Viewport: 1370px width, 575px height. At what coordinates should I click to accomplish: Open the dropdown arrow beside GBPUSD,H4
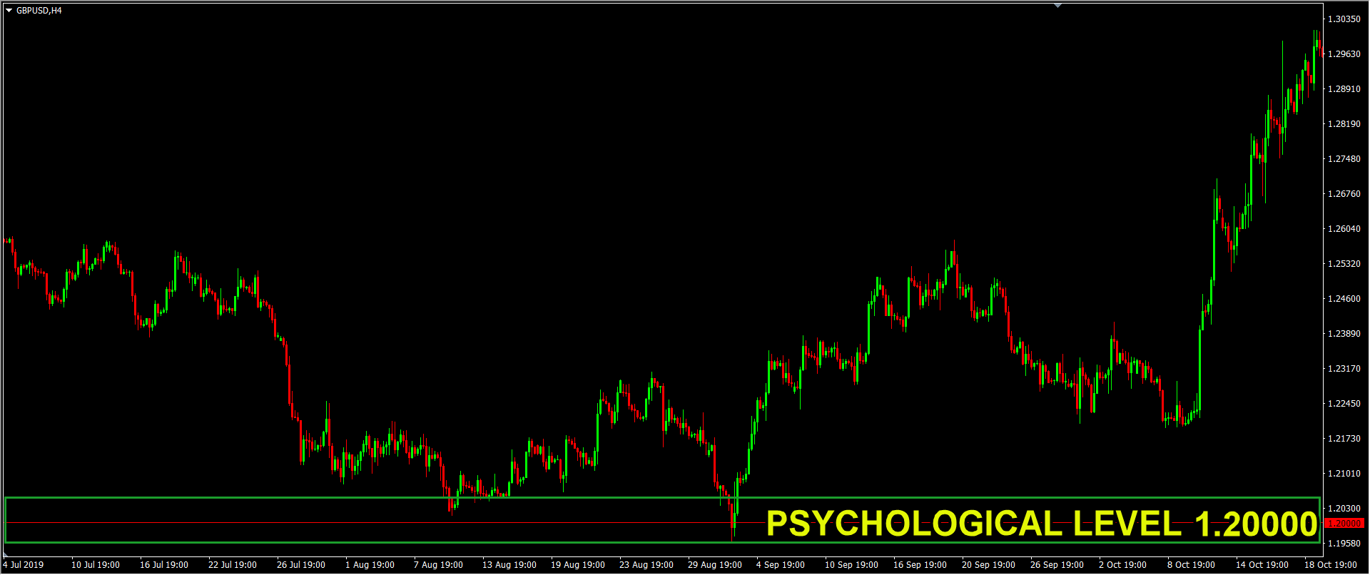9,11
